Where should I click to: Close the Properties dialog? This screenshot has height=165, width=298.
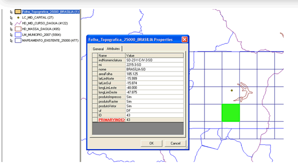(185, 40)
